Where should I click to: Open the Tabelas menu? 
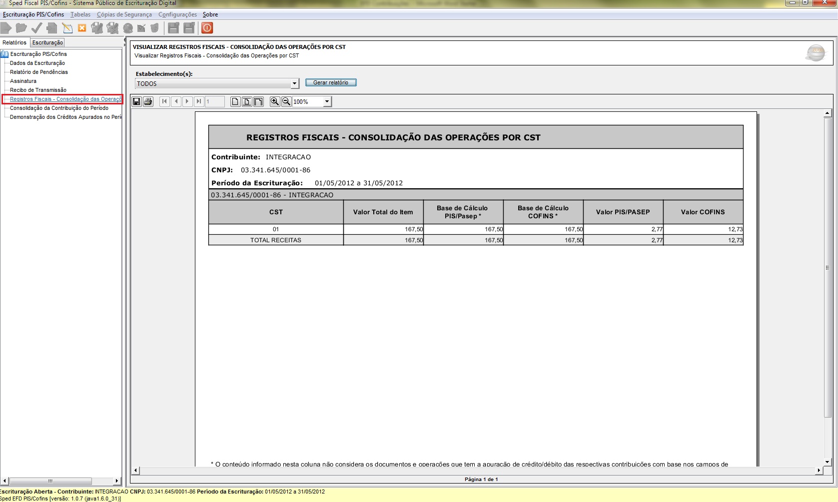[80, 14]
